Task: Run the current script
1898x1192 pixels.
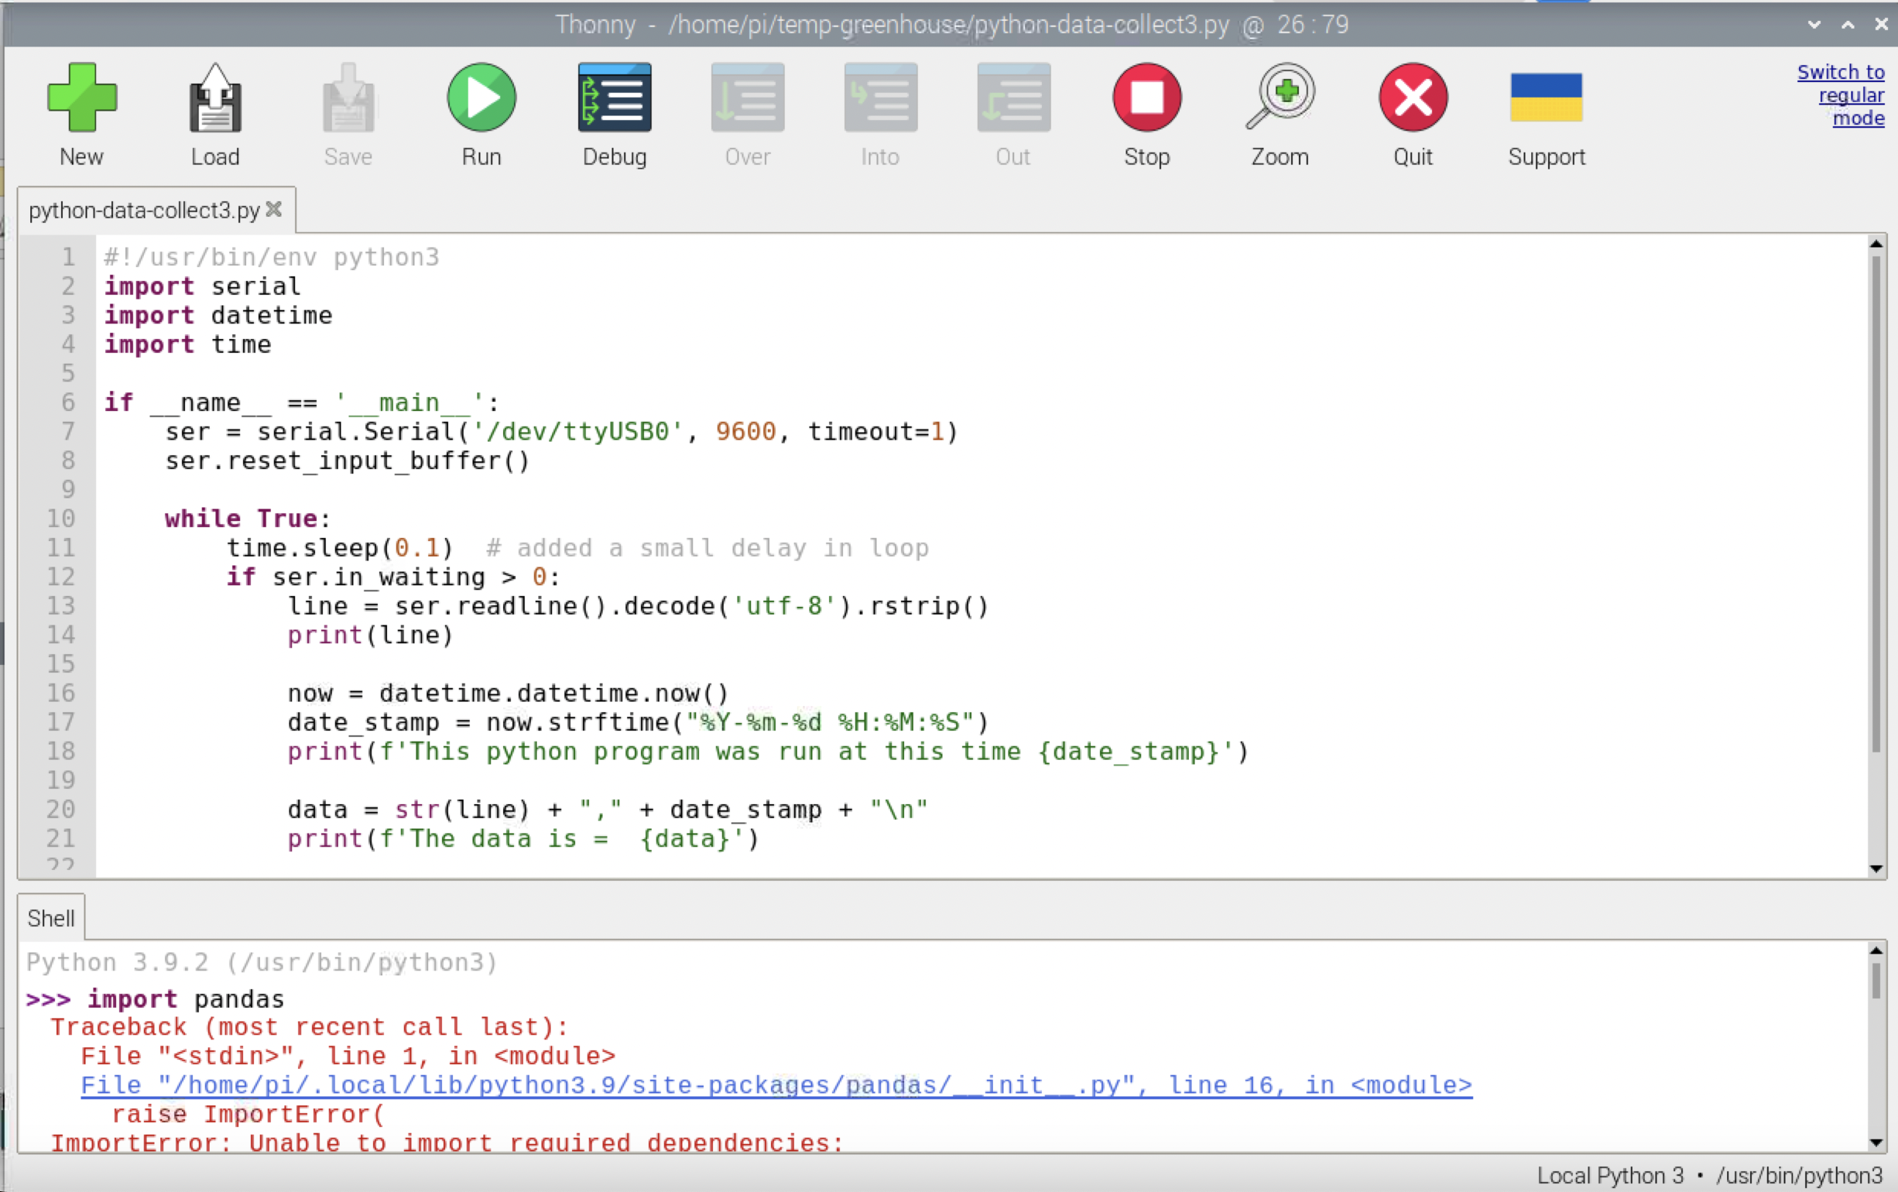Action: [481, 98]
